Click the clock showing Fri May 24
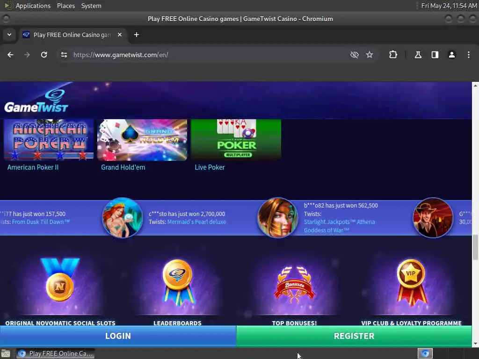This screenshot has width=479, height=359. pos(449,6)
